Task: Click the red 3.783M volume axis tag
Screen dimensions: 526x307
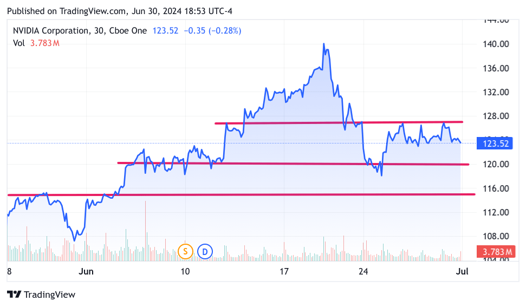Action: coord(493,251)
